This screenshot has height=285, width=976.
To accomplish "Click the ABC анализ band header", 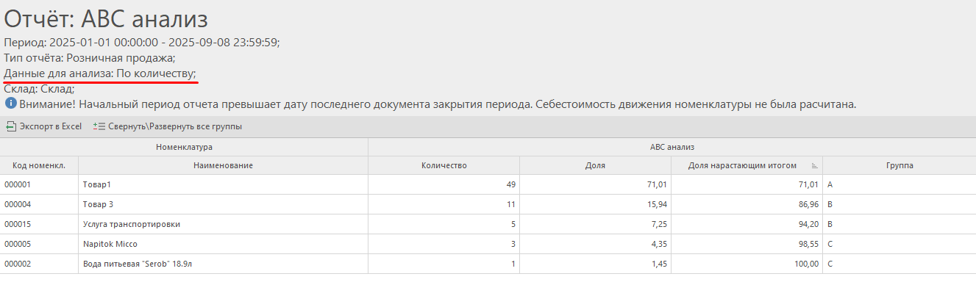I will click(672, 148).
